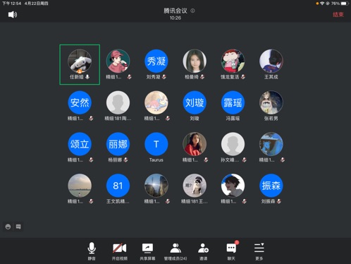Open bullet comment icon beside smiley
The image size is (351, 264).
18,227
